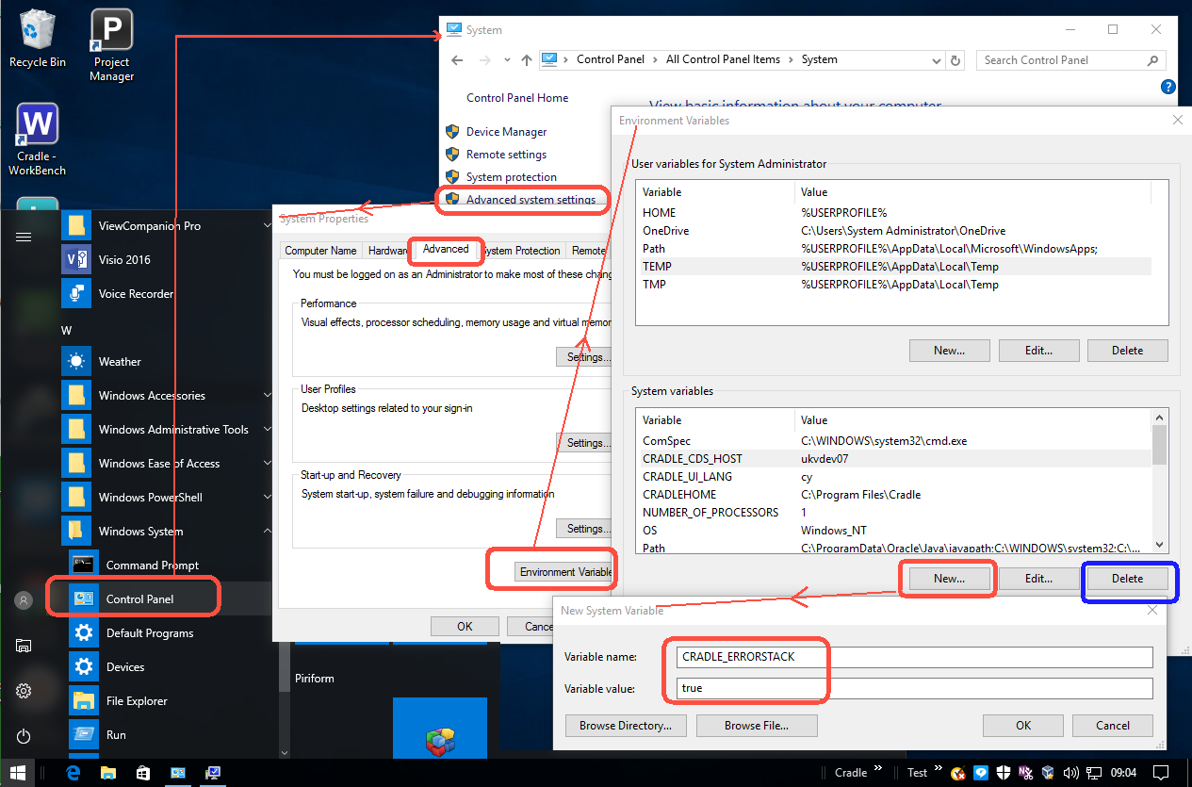Click Control Panel Home link
Screen dimensions: 1192x787
tap(517, 98)
